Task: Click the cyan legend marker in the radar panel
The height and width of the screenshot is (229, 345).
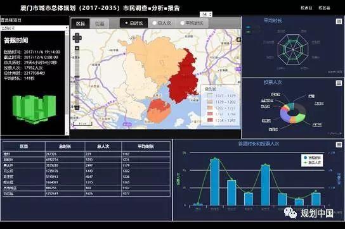Action: [249, 27]
